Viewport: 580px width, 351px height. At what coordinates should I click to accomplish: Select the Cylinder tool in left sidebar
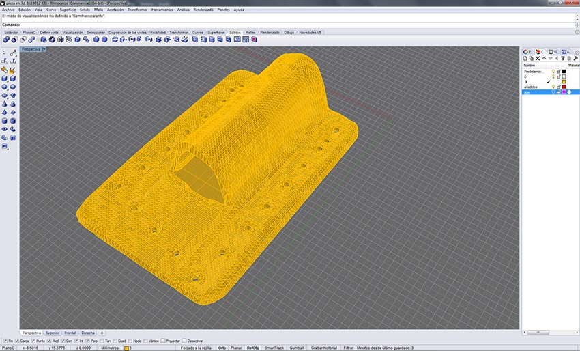[x=5, y=121]
